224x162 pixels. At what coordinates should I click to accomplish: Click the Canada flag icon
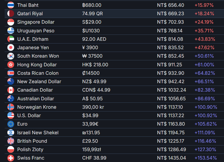pyautogui.click(x=11, y=90)
